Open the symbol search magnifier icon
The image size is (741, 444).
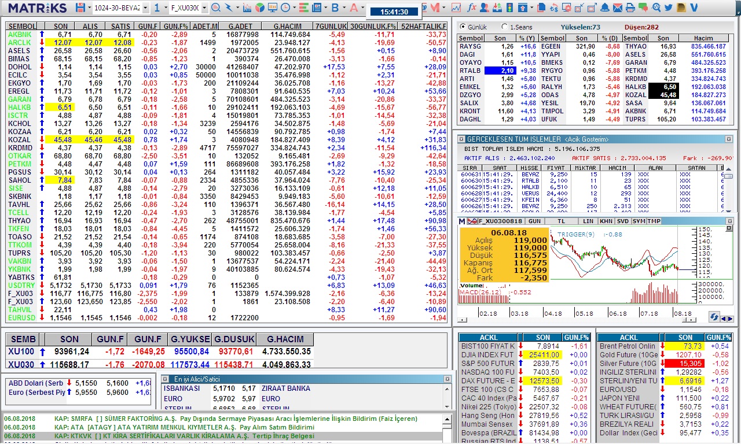(215, 8)
